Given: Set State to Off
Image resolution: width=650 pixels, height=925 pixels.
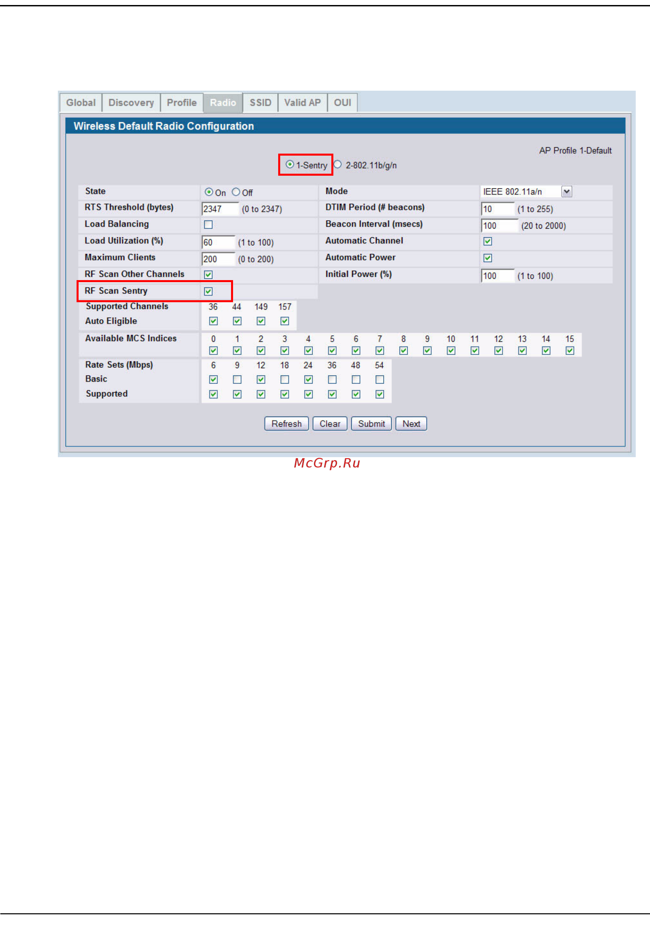Looking at the screenshot, I should coord(236,192).
